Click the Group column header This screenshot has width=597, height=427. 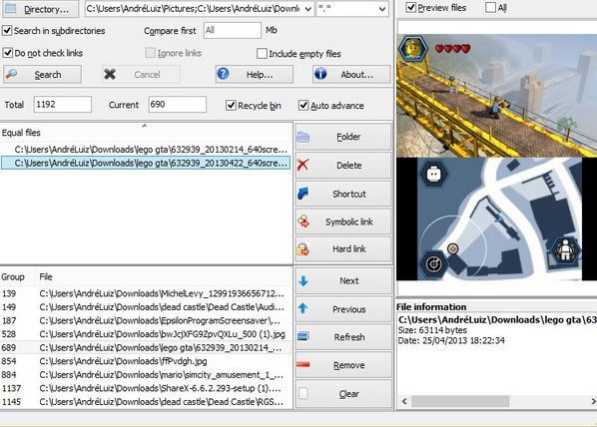[17, 276]
